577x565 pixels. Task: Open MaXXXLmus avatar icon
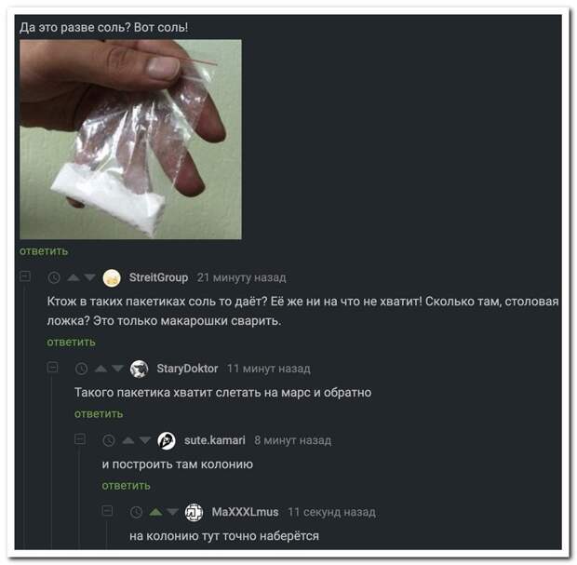194,512
